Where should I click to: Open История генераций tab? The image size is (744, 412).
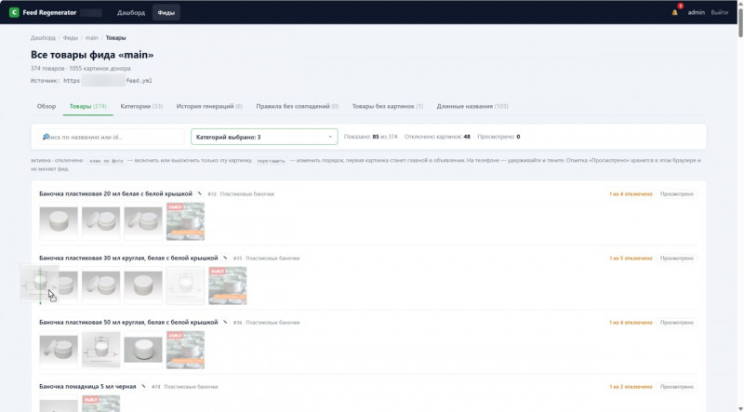pos(209,106)
